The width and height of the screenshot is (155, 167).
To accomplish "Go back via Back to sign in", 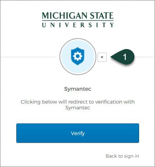I will (x=122, y=156).
